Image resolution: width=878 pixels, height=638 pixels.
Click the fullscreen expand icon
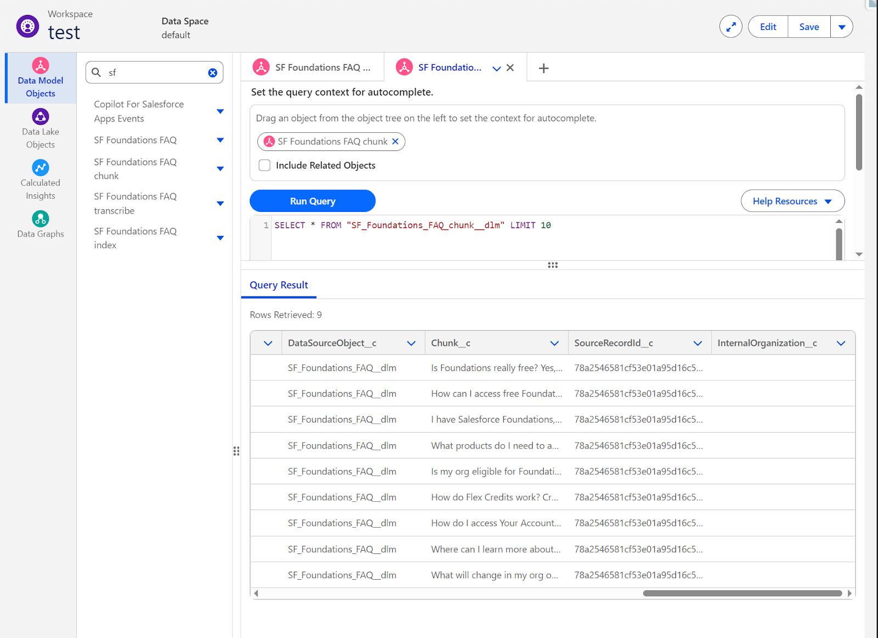pos(730,27)
